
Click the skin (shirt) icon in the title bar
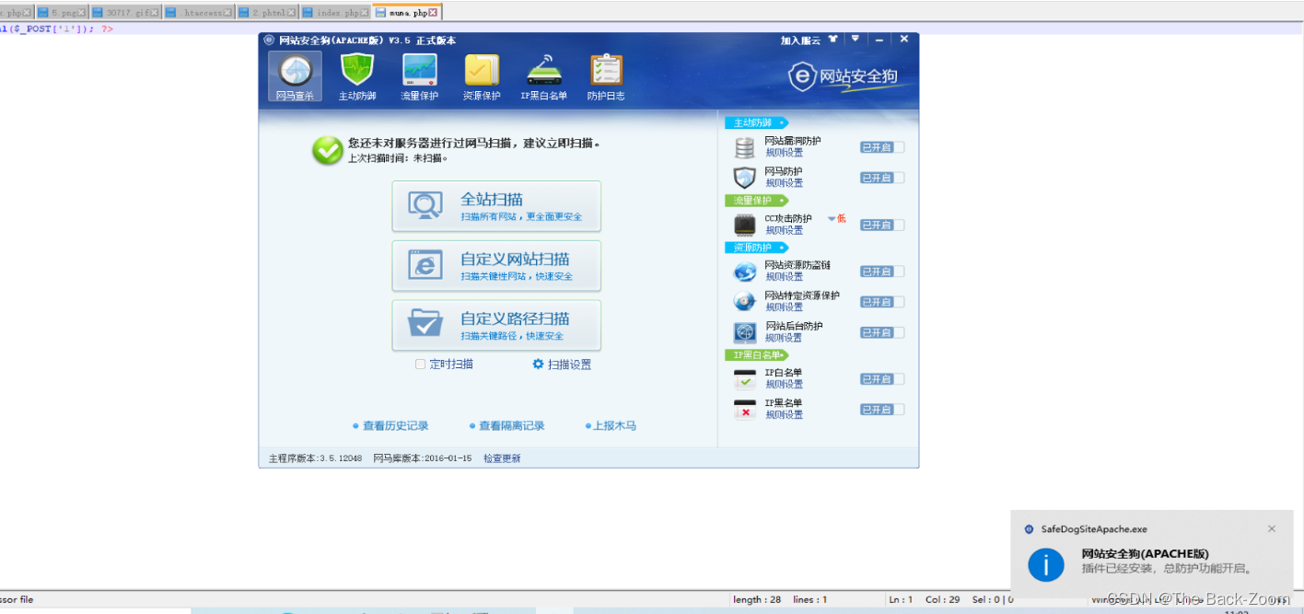(832, 40)
